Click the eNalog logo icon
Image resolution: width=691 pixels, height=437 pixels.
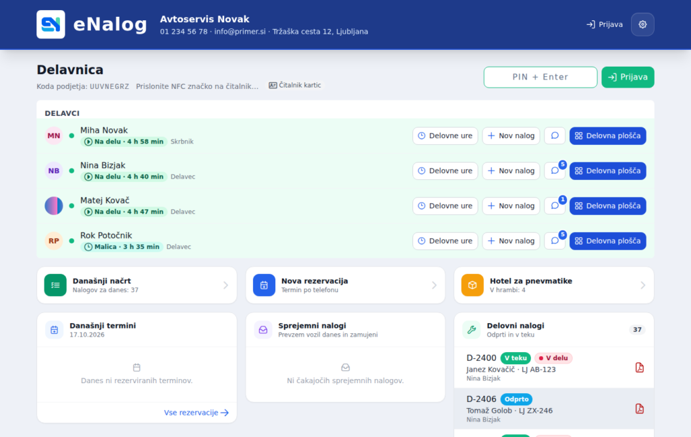pos(51,24)
